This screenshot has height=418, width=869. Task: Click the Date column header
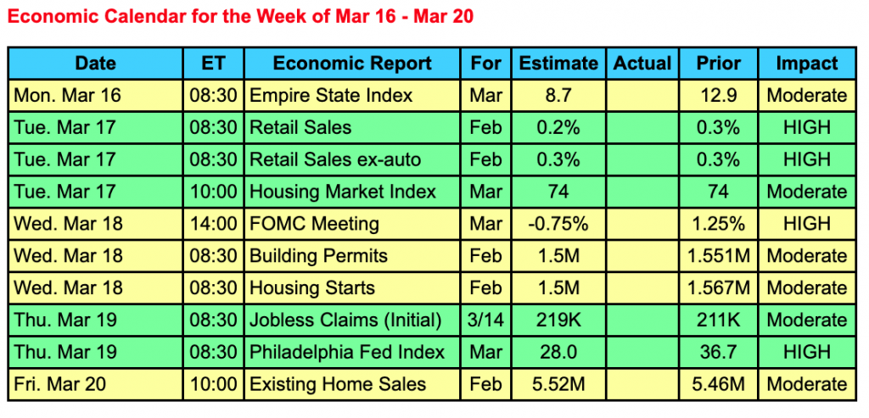(x=95, y=64)
